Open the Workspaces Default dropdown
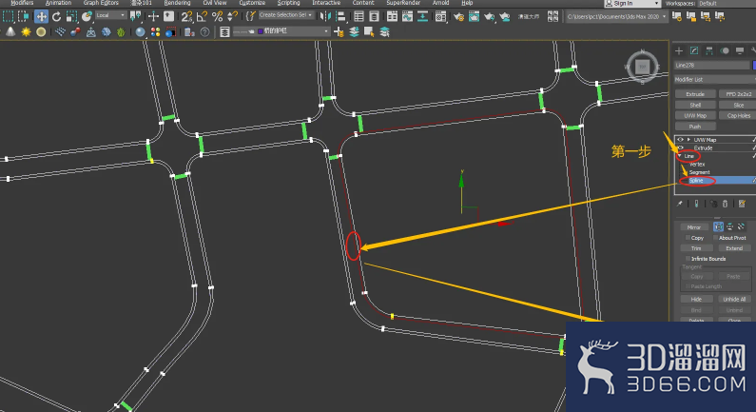The height and width of the screenshot is (412, 756). pos(727,4)
